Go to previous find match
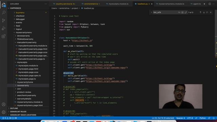This screenshot has width=217, height=122. 200,12
